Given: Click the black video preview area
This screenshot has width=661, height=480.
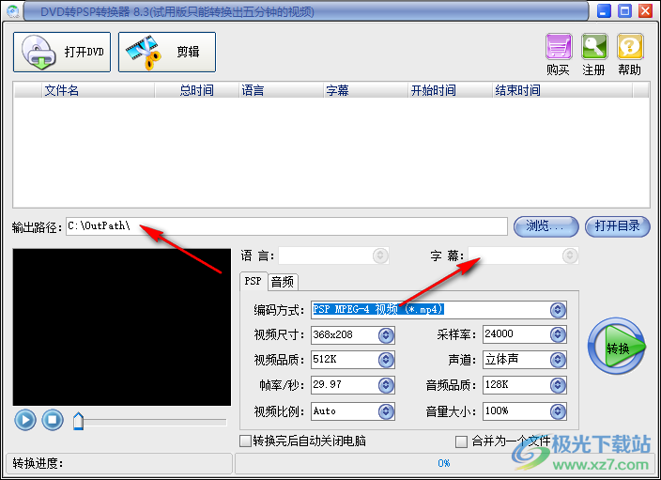Looking at the screenshot, I should 122,327.
